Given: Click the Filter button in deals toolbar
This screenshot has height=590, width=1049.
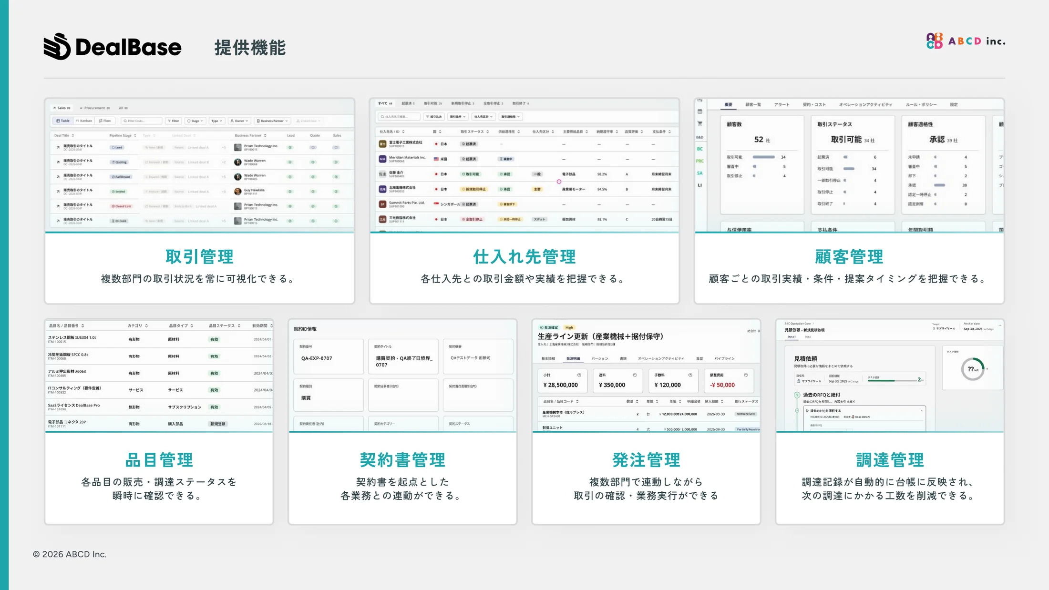Looking at the screenshot, I should coord(173,121).
